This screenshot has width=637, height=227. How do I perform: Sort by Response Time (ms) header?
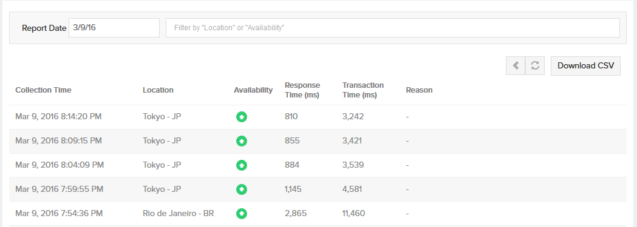[302, 90]
